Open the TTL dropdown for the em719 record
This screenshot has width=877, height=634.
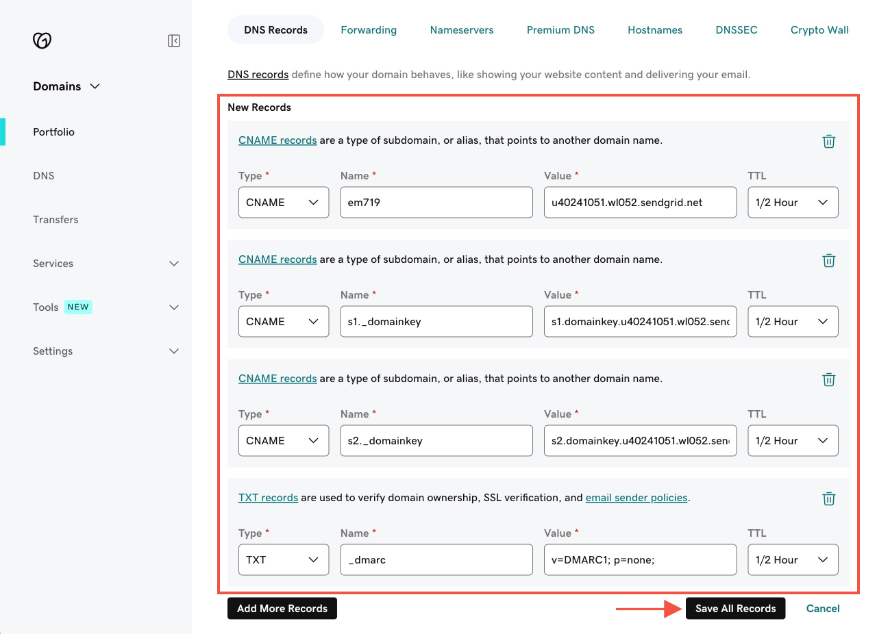point(793,202)
